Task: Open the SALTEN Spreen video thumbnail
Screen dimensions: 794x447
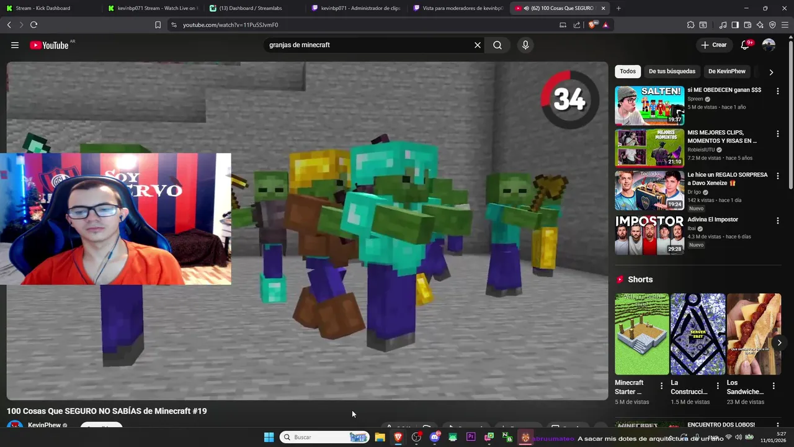Action: point(649,106)
